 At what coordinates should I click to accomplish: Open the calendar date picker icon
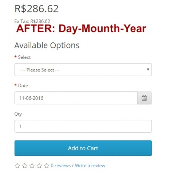click(144, 98)
